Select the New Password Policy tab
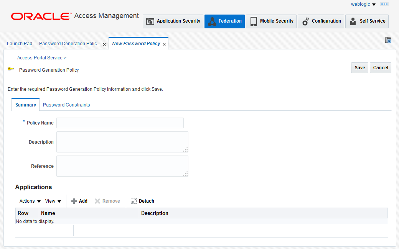Viewport: 399px width, 249px height. [136, 43]
